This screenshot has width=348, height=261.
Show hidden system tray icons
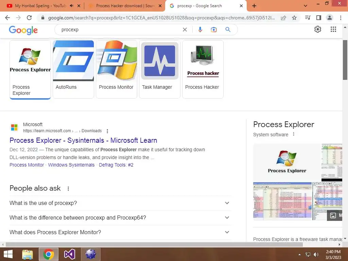click(300, 255)
